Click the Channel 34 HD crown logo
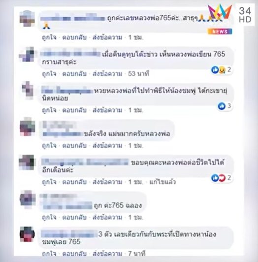258x262 pixels. [x=220, y=13]
